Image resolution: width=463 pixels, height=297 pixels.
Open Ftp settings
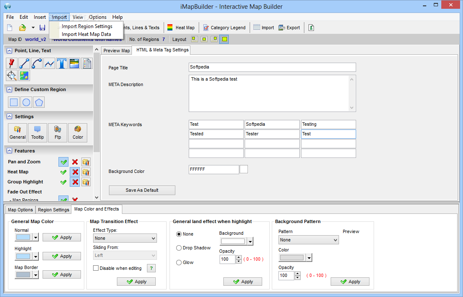pos(58,133)
